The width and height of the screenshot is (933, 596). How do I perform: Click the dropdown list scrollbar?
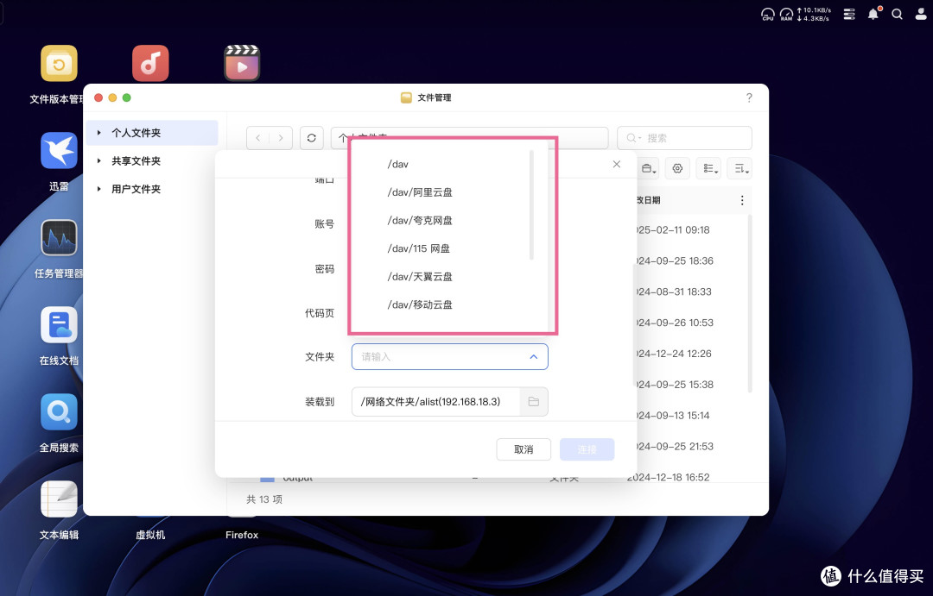(531, 205)
